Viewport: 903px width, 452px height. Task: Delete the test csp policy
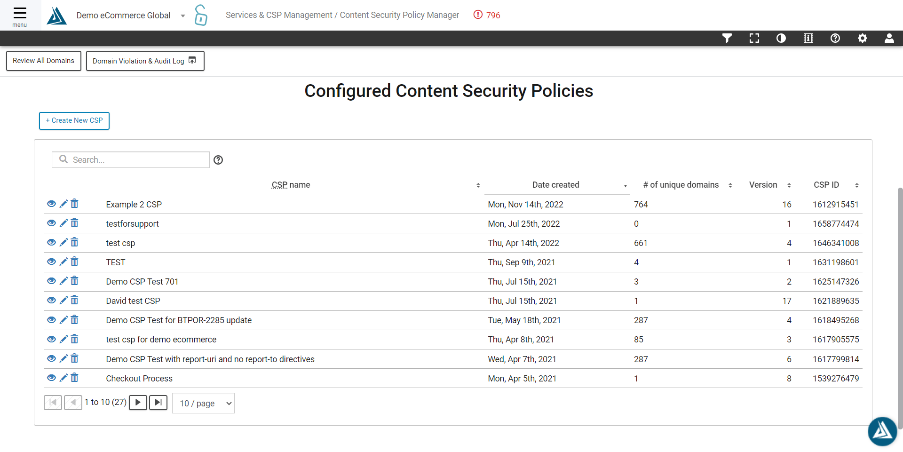click(x=74, y=242)
